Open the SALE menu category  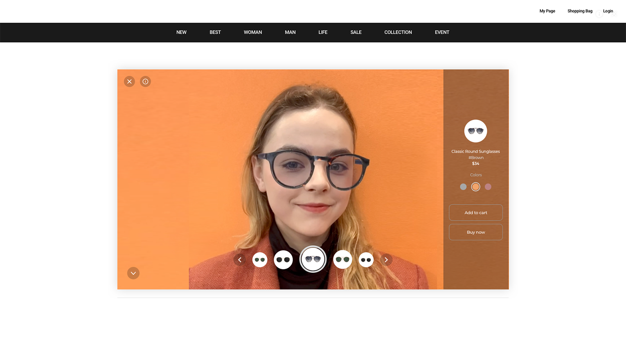coord(356,32)
